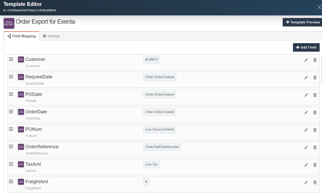The image size is (322, 194).
Task: Click the drag handle beside FreightAmt
Action: coord(11,181)
